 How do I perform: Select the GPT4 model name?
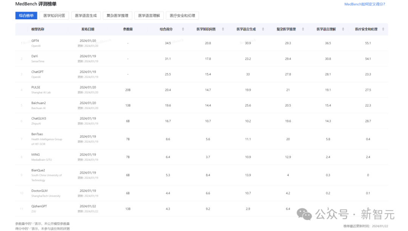pos(35,41)
